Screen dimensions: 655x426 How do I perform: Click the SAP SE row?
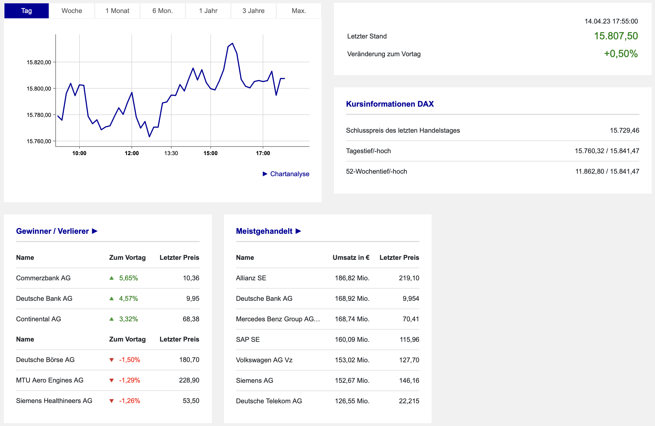(x=248, y=340)
